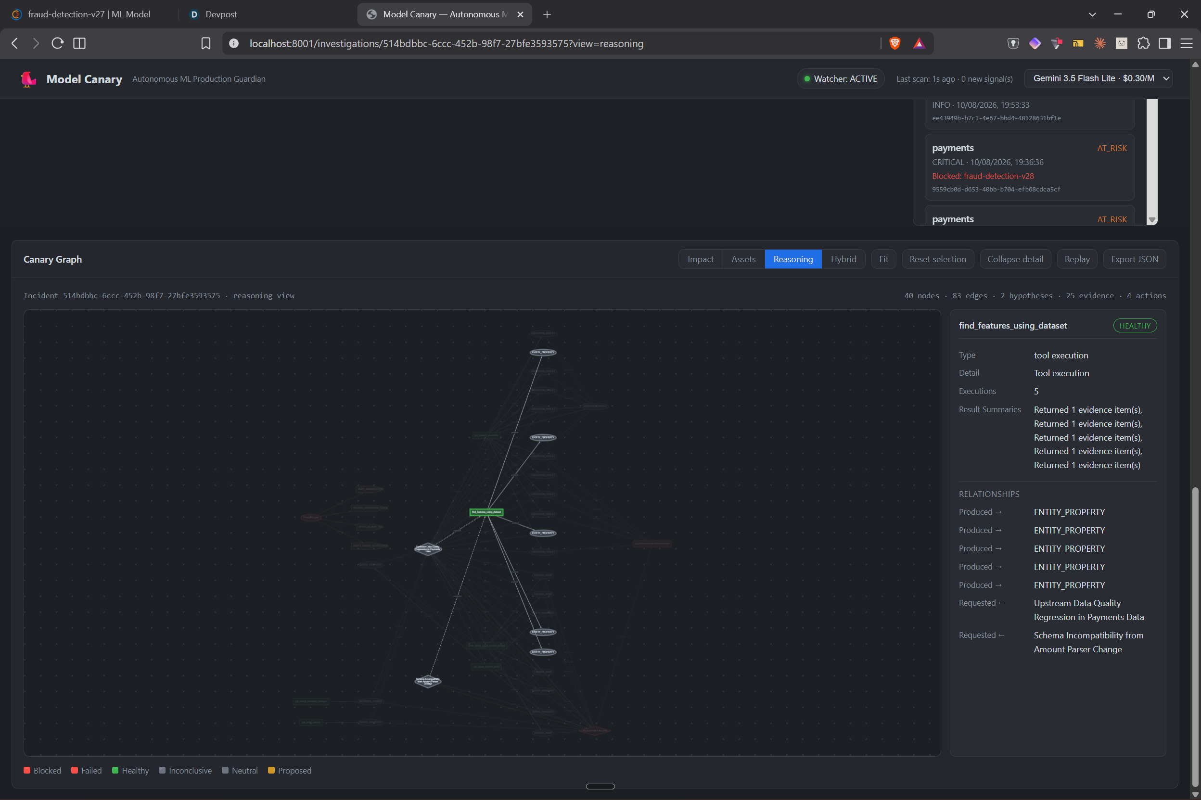Open Brave Shields lion icon
Image resolution: width=1201 pixels, height=800 pixels.
[x=894, y=43]
